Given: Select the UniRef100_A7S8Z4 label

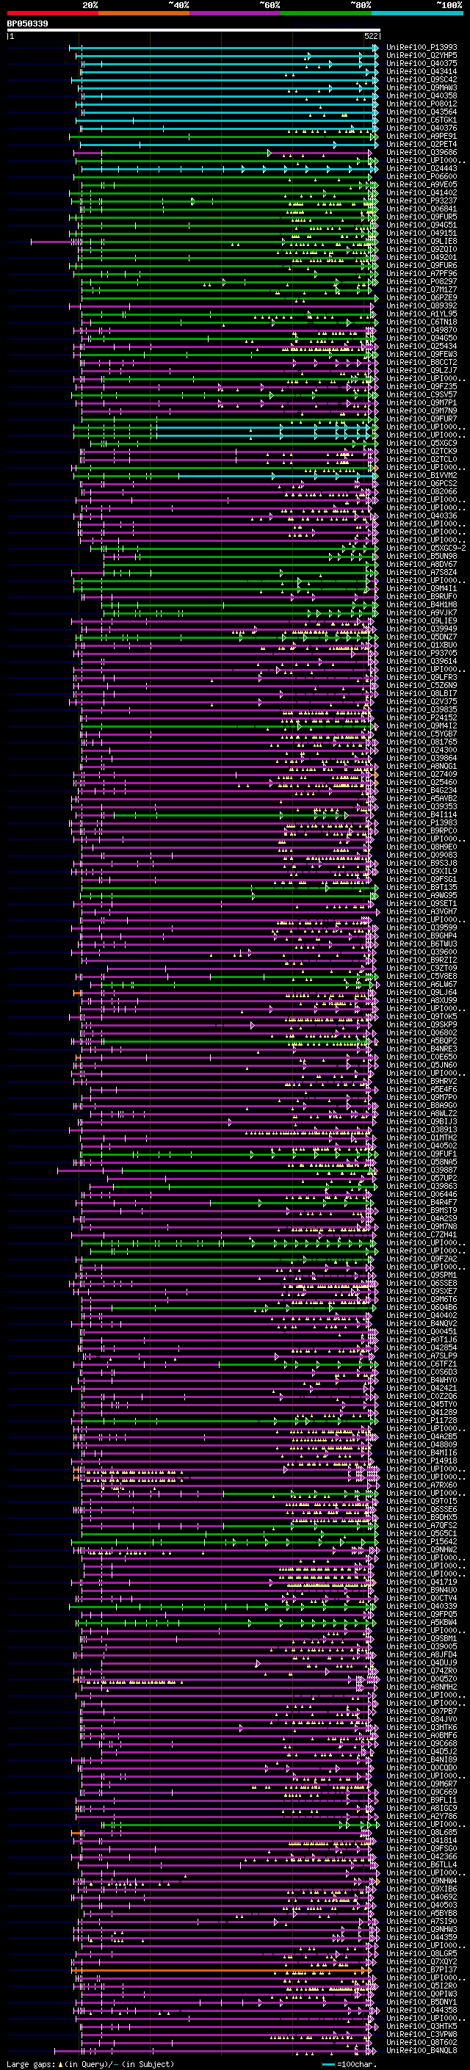Looking at the screenshot, I should pyautogui.click(x=422, y=572).
